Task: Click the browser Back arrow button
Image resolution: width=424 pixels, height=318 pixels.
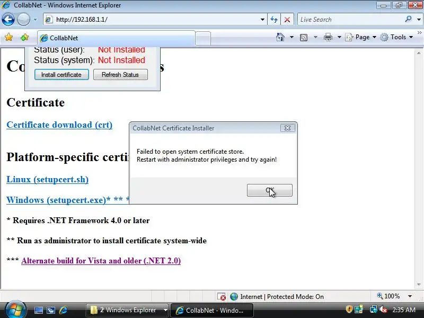Action: pos(8,20)
